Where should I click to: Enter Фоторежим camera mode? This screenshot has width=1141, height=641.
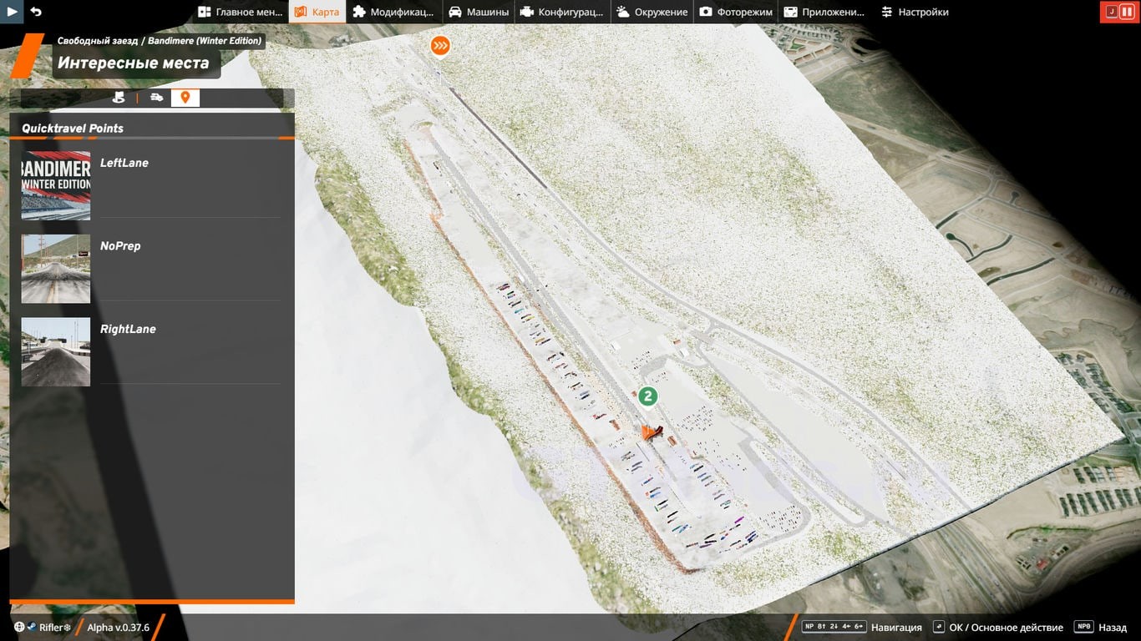(736, 12)
